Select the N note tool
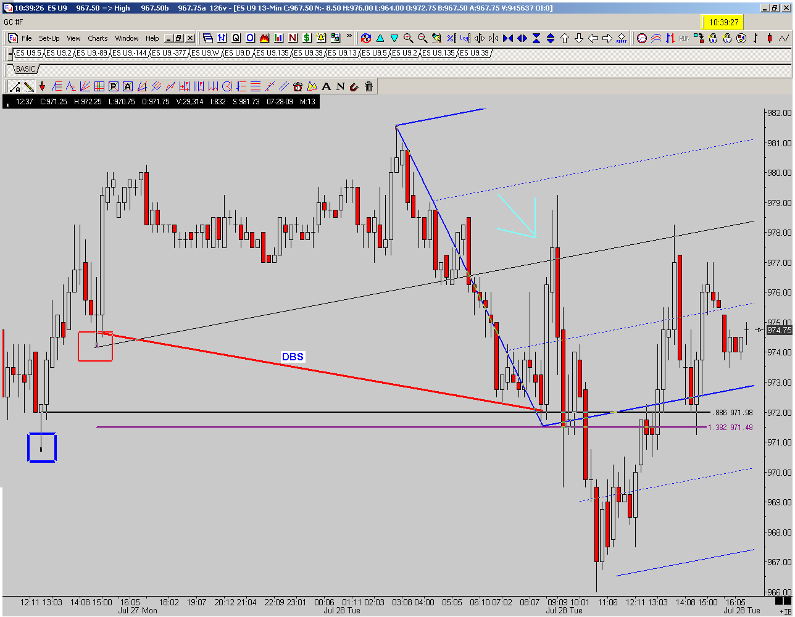Viewport: 795px width, 617px height. point(340,86)
